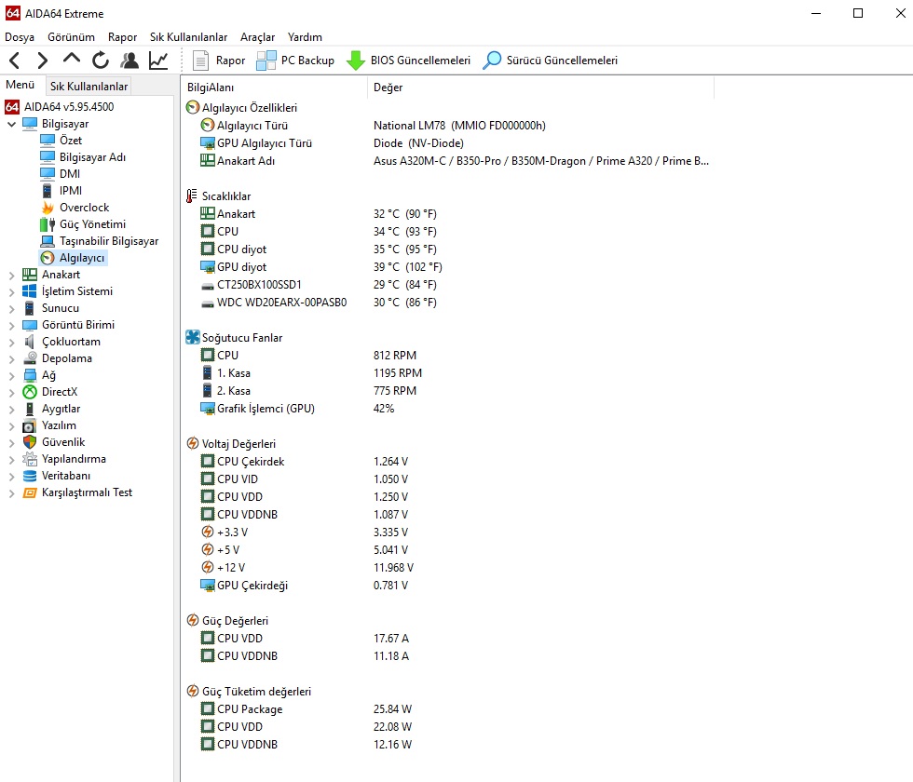Screen dimensions: 913x782
Task: Expand the Sunucu tree node
Action: pyautogui.click(x=11, y=309)
